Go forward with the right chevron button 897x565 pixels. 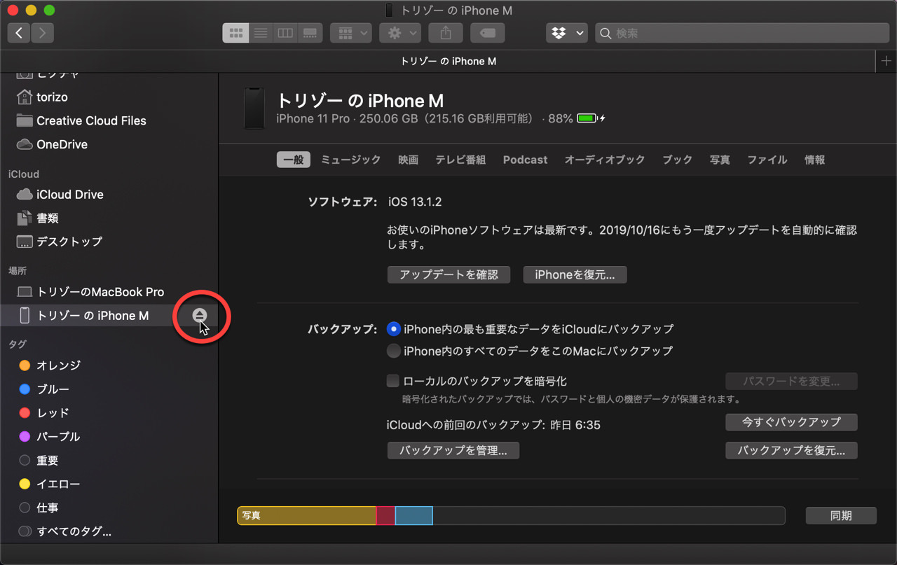coord(43,32)
